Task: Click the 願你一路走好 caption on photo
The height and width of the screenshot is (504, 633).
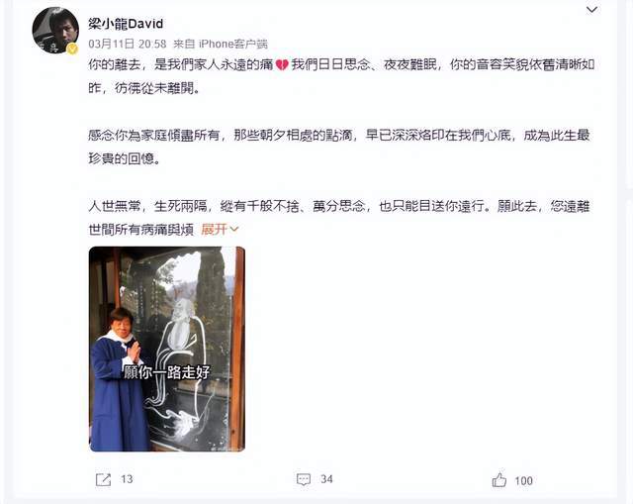Action: pos(166,372)
